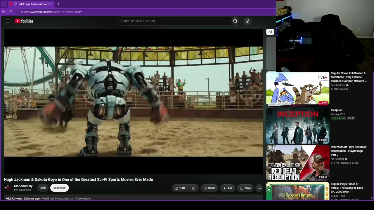Click the 98,862 views text
374x210 pixels.
click(14, 199)
